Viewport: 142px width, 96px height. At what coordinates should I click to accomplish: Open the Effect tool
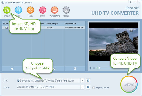click(x=43, y=10)
